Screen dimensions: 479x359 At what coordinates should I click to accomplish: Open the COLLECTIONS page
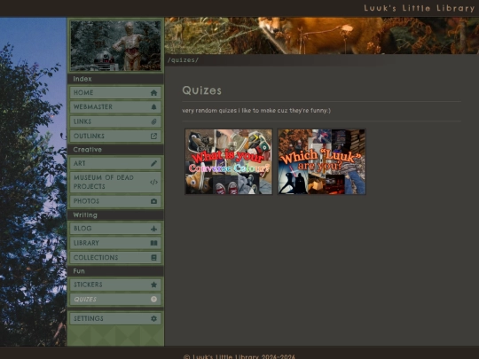[x=115, y=258]
